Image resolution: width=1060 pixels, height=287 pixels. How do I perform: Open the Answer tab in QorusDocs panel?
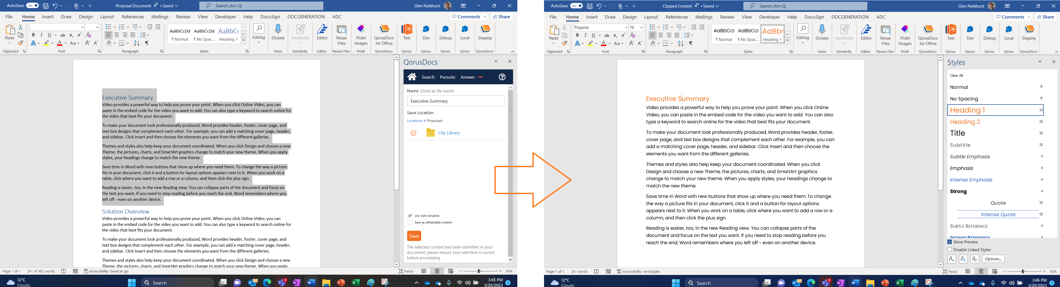[x=467, y=77]
